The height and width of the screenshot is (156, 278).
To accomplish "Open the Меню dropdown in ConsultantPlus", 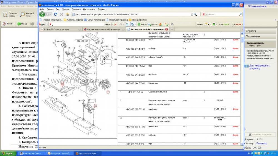I will (14, 24).
